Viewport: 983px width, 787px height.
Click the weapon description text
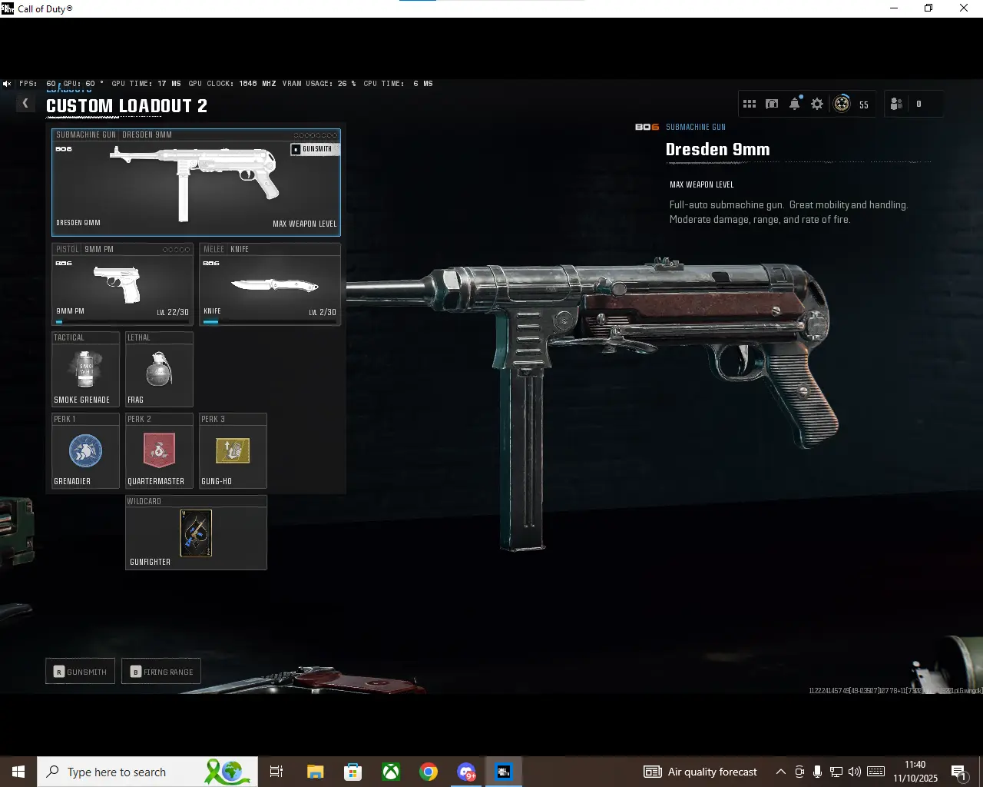(x=789, y=212)
